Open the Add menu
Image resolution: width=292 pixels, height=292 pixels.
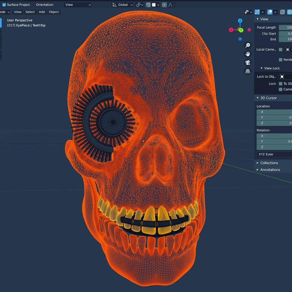click(42, 12)
